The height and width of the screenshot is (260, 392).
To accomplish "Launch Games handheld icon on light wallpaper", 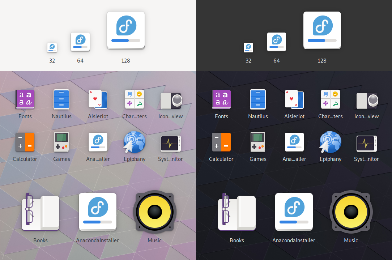I will 61,142.
